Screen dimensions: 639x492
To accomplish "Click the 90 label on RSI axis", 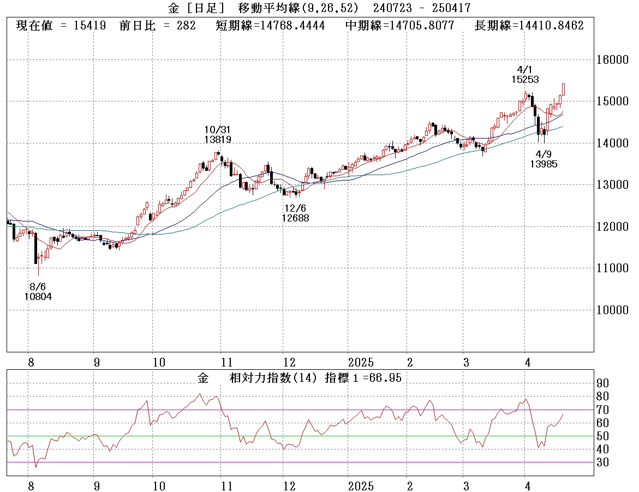I will (x=603, y=383).
